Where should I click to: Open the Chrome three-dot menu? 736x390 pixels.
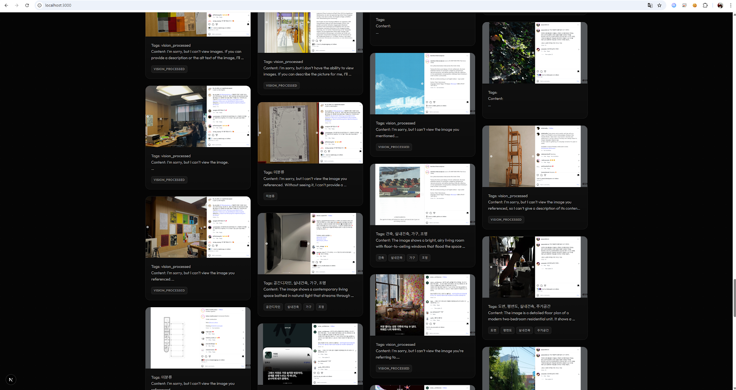point(730,6)
